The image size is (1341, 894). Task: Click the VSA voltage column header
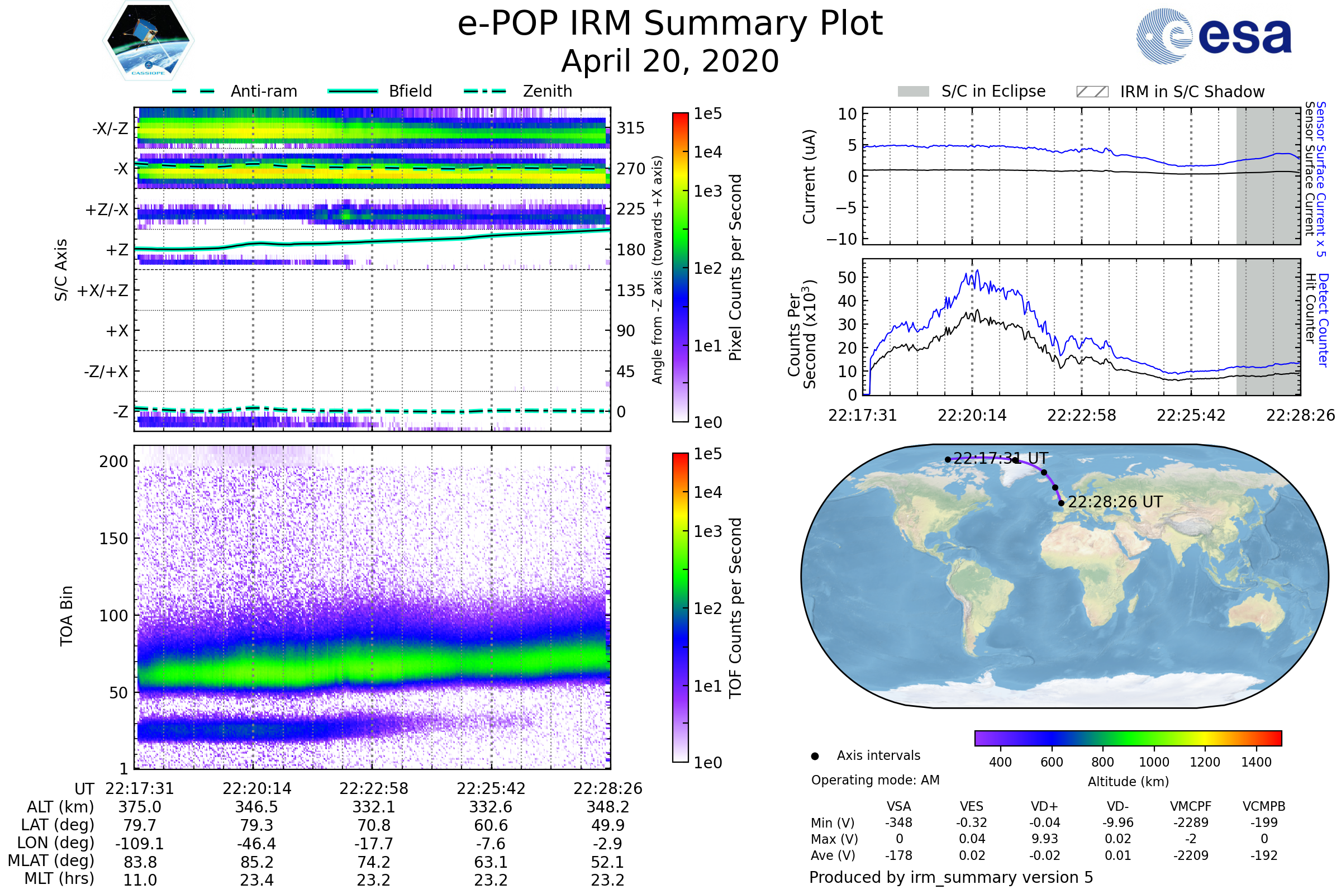(x=898, y=806)
